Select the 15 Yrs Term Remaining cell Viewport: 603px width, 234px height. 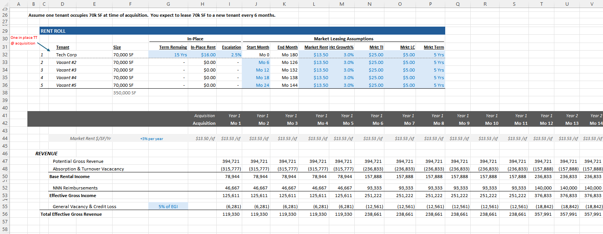click(x=180, y=55)
